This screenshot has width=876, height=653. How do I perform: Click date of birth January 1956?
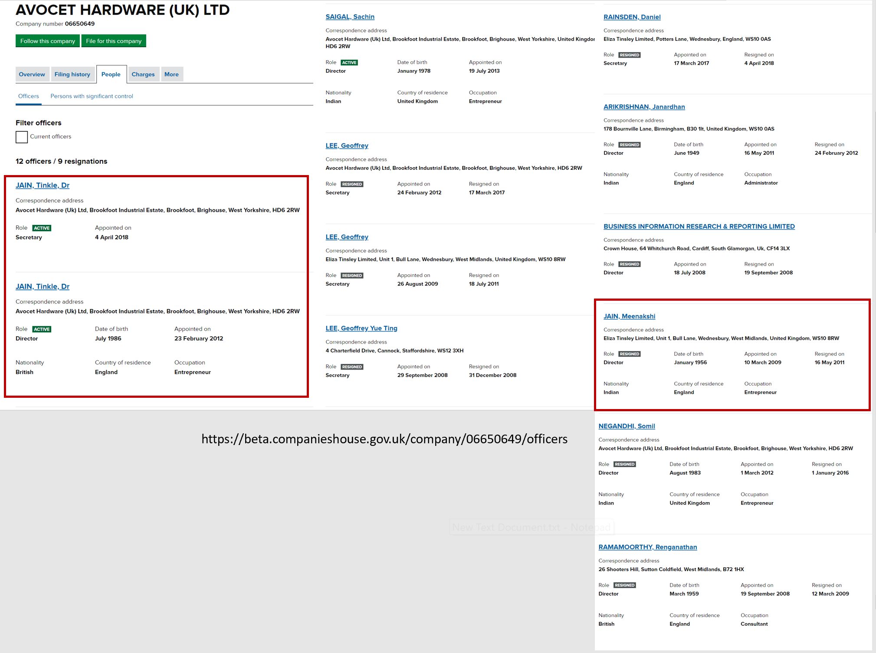tap(690, 362)
